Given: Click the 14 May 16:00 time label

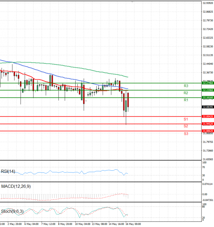Looking at the screenshot, I should click(x=117, y=224).
